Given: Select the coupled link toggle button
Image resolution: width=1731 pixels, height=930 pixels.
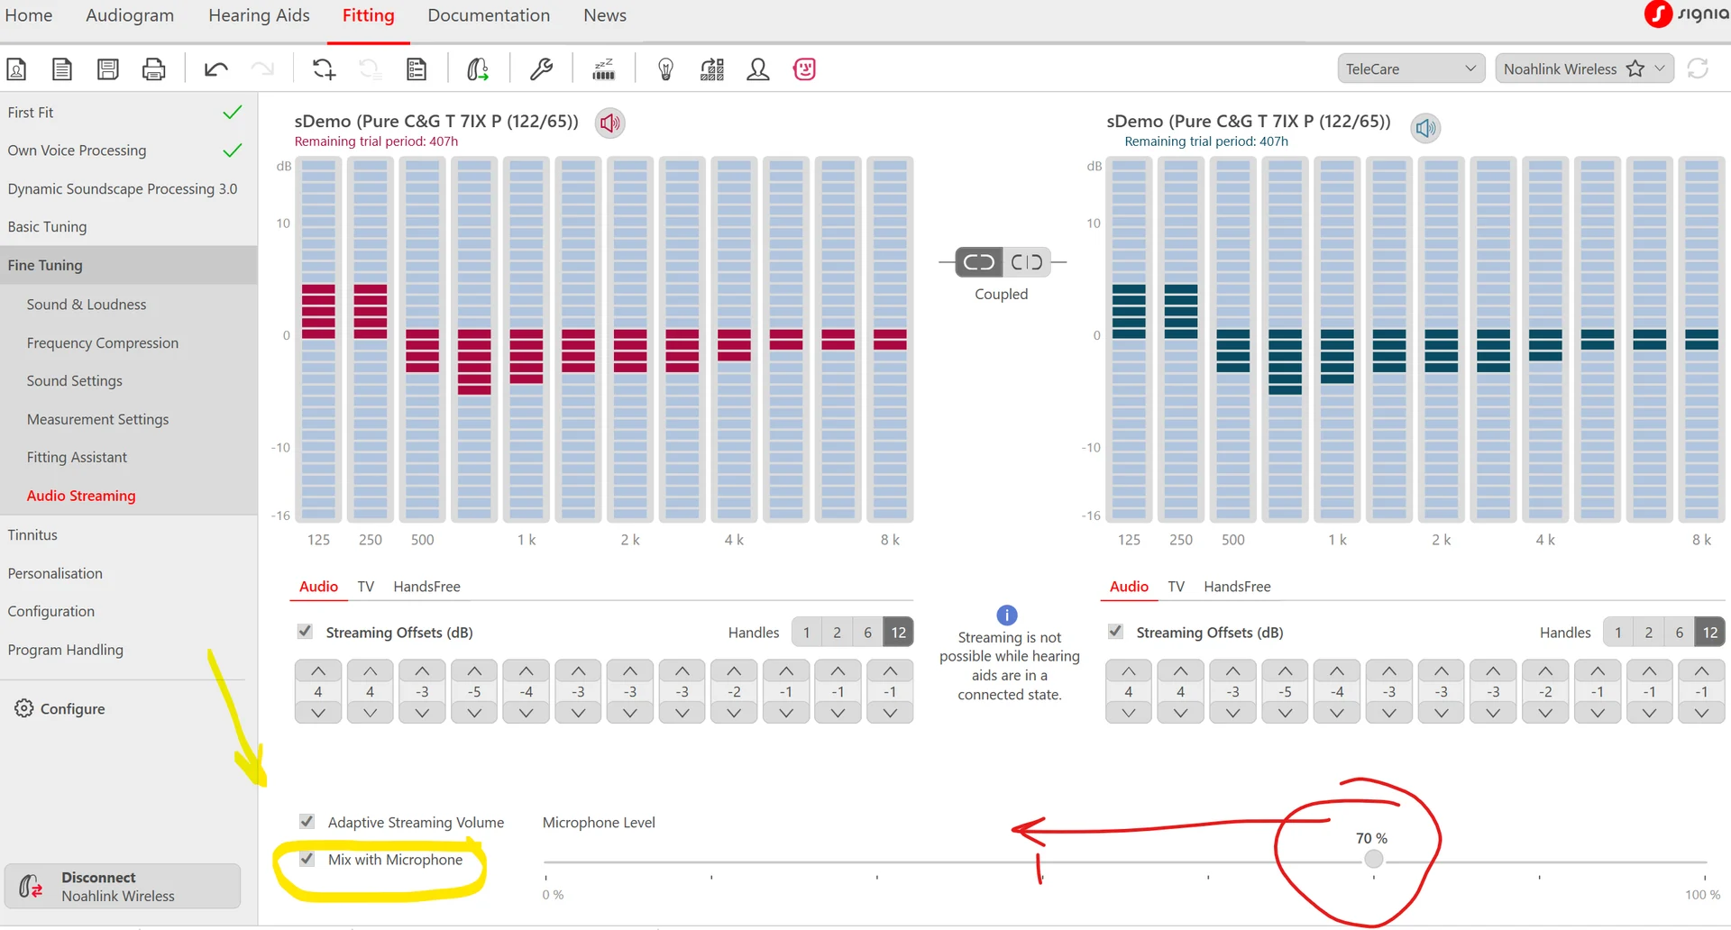Looking at the screenshot, I should click(978, 262).
